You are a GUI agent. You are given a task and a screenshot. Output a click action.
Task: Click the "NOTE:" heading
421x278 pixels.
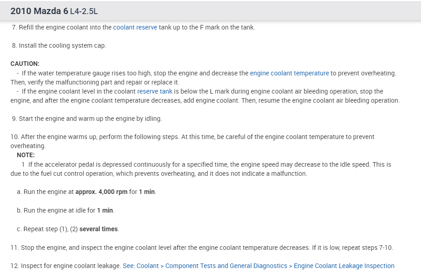(25, 155)
